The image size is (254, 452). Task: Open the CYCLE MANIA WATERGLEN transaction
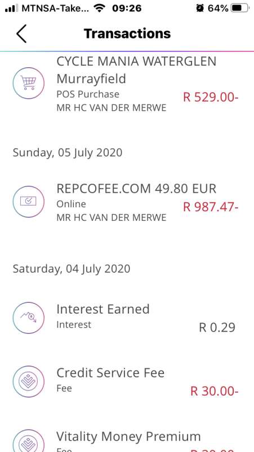(127, 84)
